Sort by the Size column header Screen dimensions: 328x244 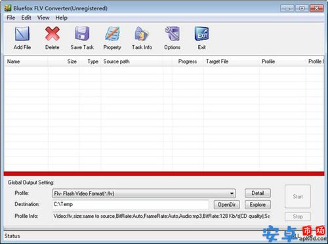click(64, 61)
